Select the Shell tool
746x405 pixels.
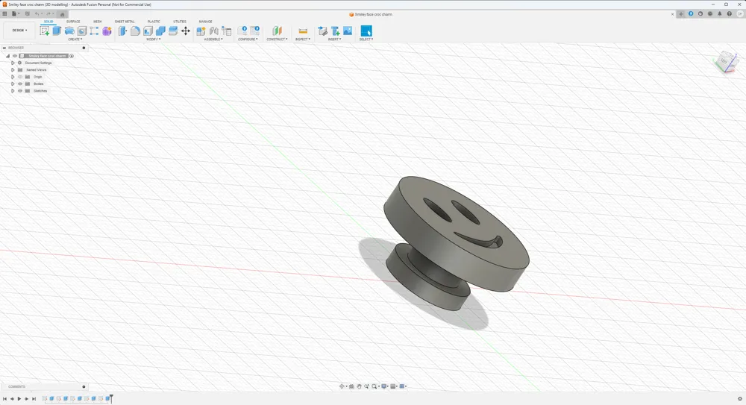point(148,31)
